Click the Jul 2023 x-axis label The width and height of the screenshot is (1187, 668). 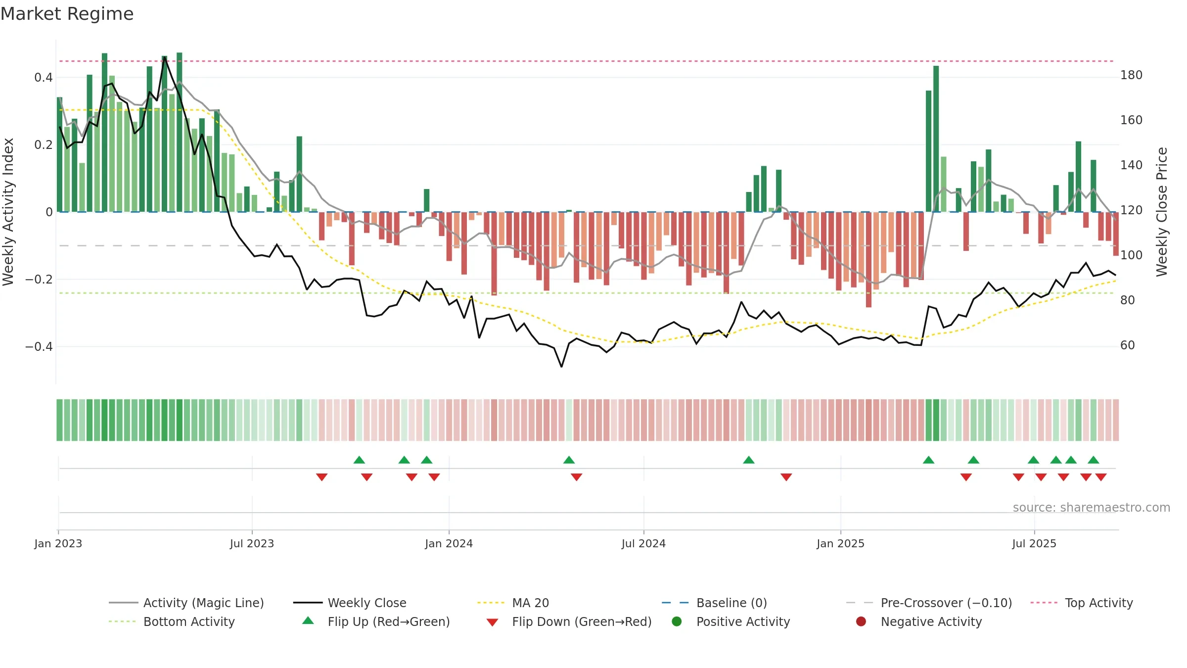pos(252,543)
